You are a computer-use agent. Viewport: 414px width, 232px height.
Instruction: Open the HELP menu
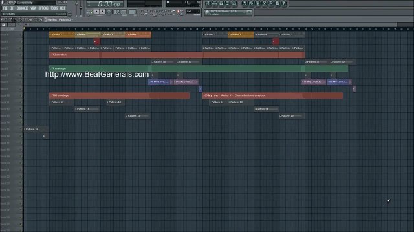click(x=63, y=8)
